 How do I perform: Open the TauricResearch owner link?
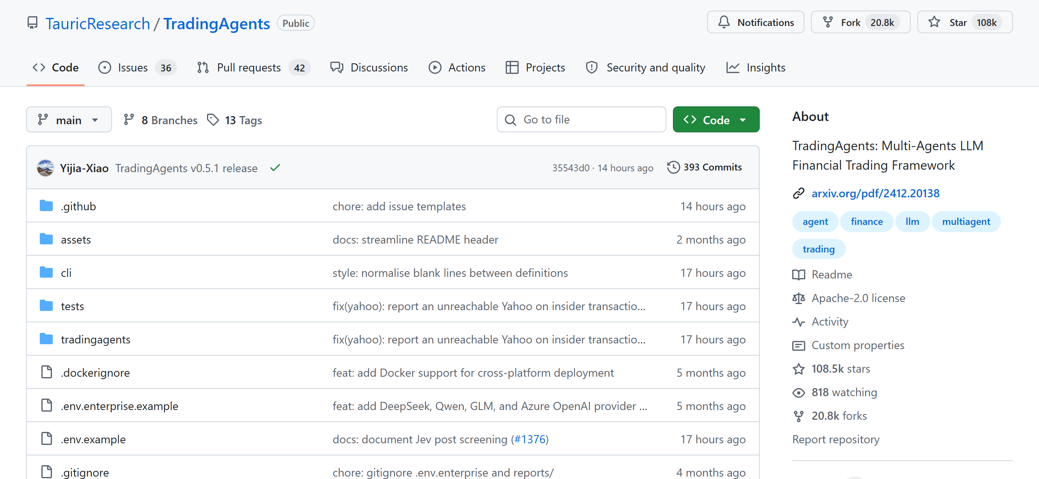pyautogui.click(x=98, y=24)
